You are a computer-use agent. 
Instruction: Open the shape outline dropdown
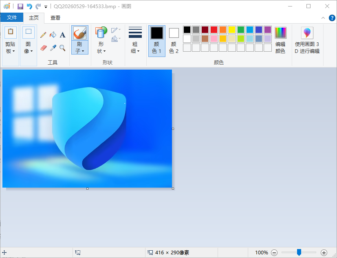point(116,30)
